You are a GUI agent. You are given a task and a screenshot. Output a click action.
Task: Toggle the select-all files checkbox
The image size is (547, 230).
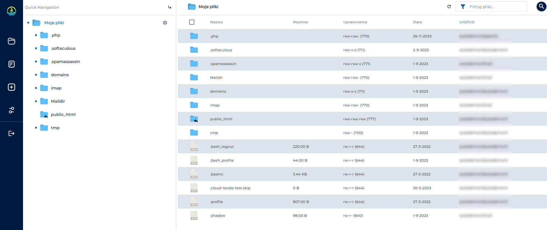point(192,22)
